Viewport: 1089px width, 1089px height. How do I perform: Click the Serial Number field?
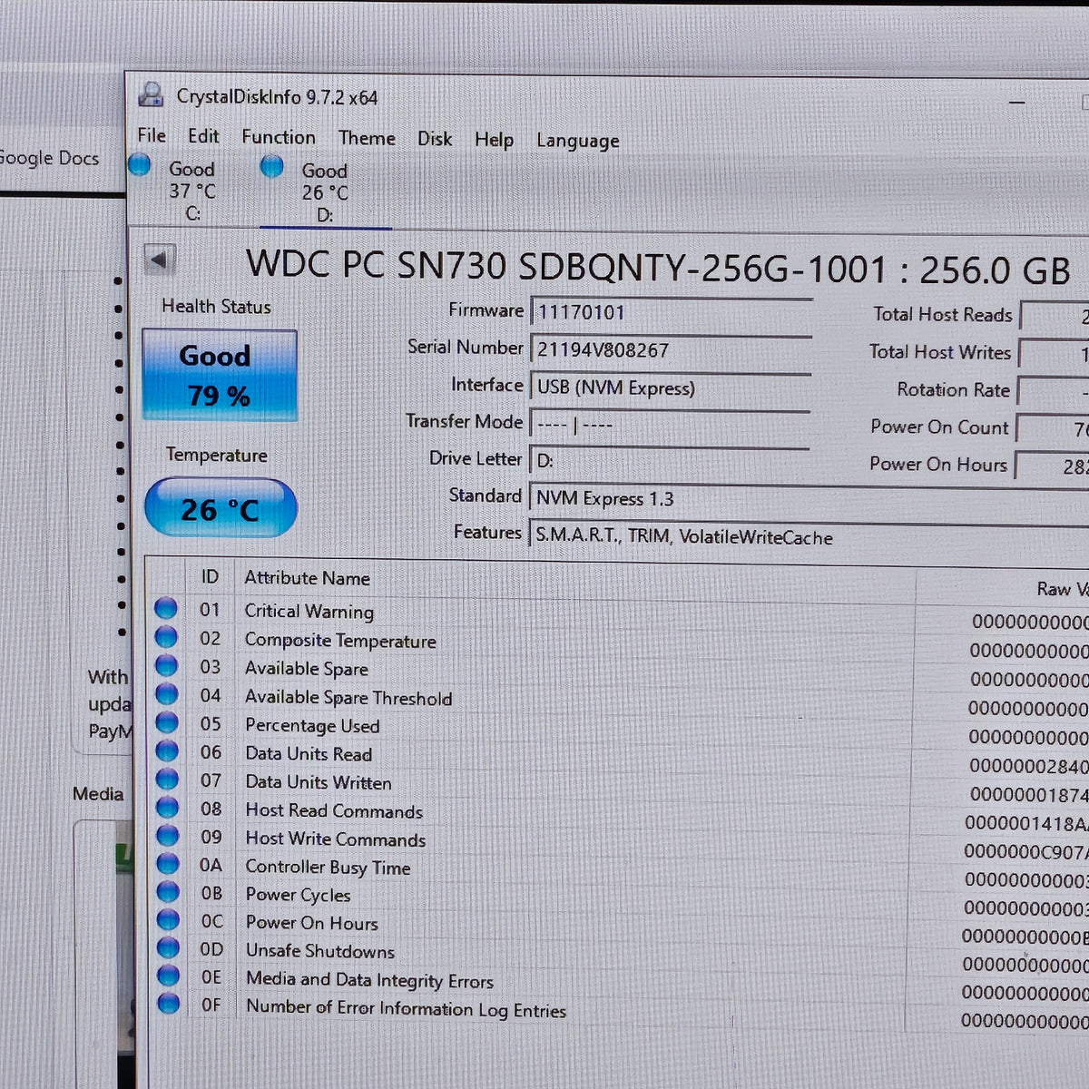671,349
